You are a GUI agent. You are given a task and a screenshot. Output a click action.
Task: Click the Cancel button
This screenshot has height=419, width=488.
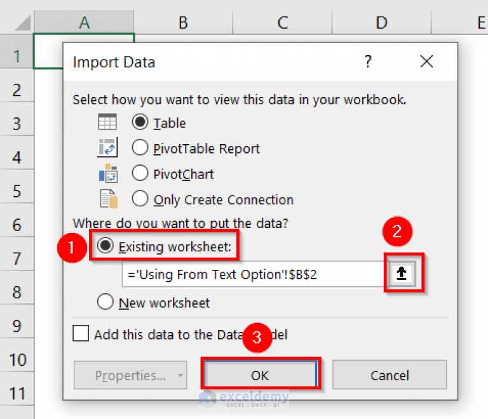390,375
